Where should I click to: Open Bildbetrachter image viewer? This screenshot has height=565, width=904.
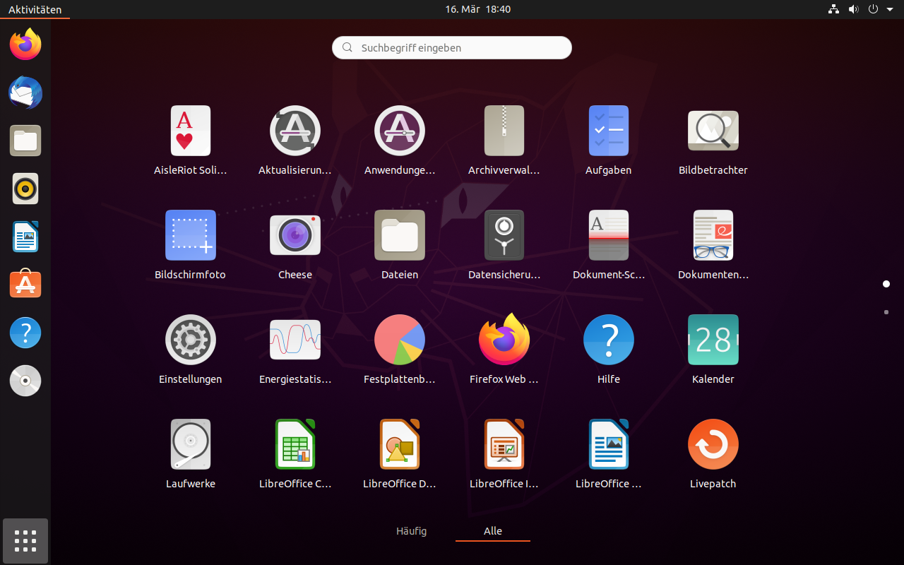point(713,131)
